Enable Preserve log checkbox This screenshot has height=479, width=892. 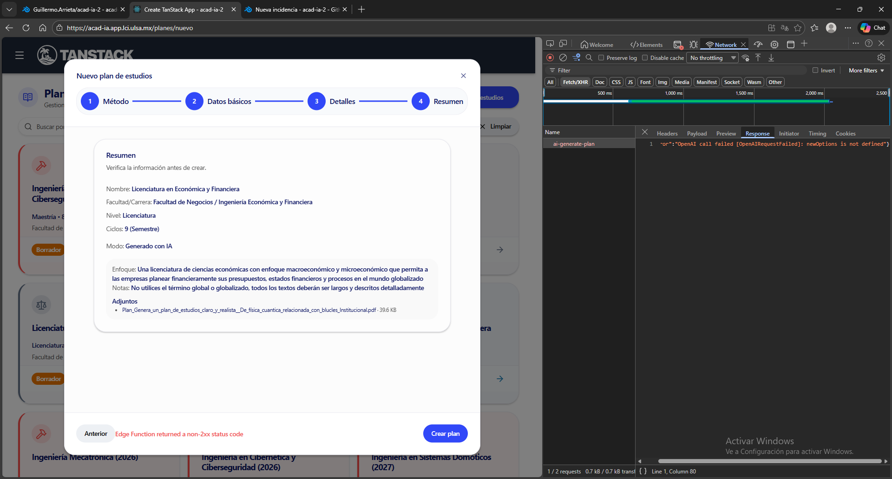tap(601, 58)
